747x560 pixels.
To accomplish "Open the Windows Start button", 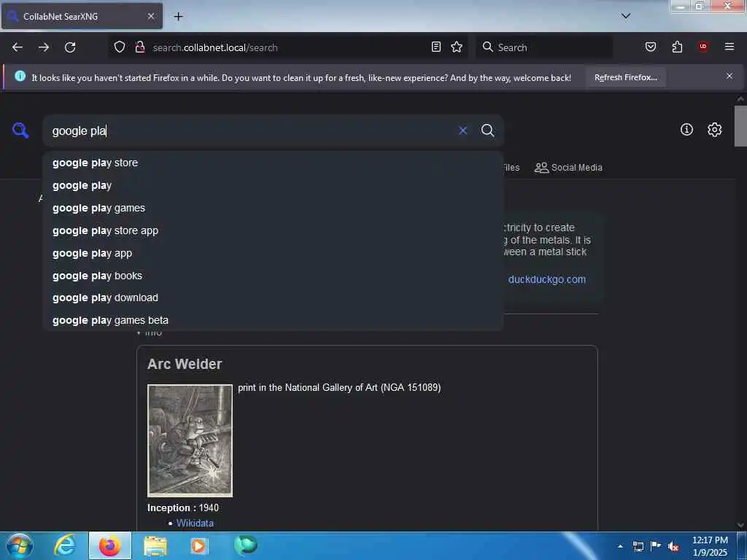I will point(19,545).
